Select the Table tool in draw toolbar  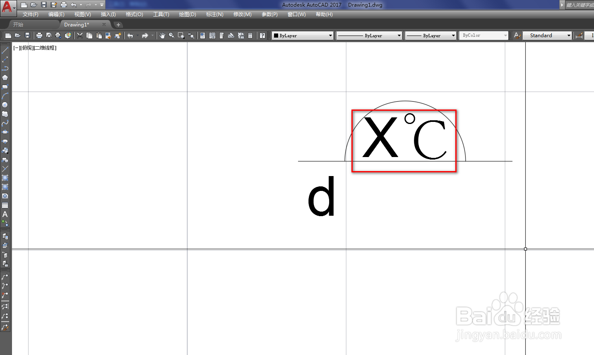(x=5, y=205)
